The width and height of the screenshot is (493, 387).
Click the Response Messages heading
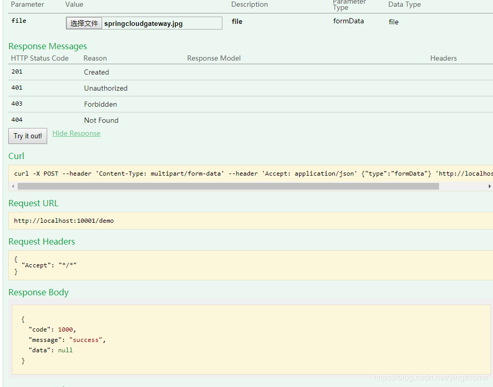pos(48,46)
